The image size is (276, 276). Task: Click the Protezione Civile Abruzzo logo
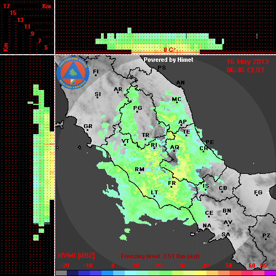(x=73, y=73)
